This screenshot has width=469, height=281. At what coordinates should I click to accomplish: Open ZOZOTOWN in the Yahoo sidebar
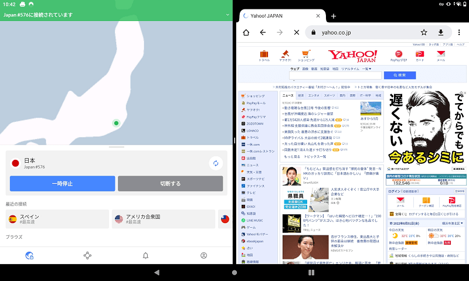(x=254, y=124)
